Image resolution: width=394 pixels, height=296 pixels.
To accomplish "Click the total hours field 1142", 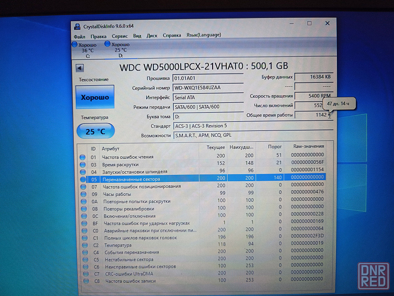I will pos(314,115).
